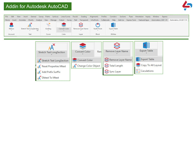Open the Corridors menu
The height and width of the screenshot is (144, 193).
point(113,17)
